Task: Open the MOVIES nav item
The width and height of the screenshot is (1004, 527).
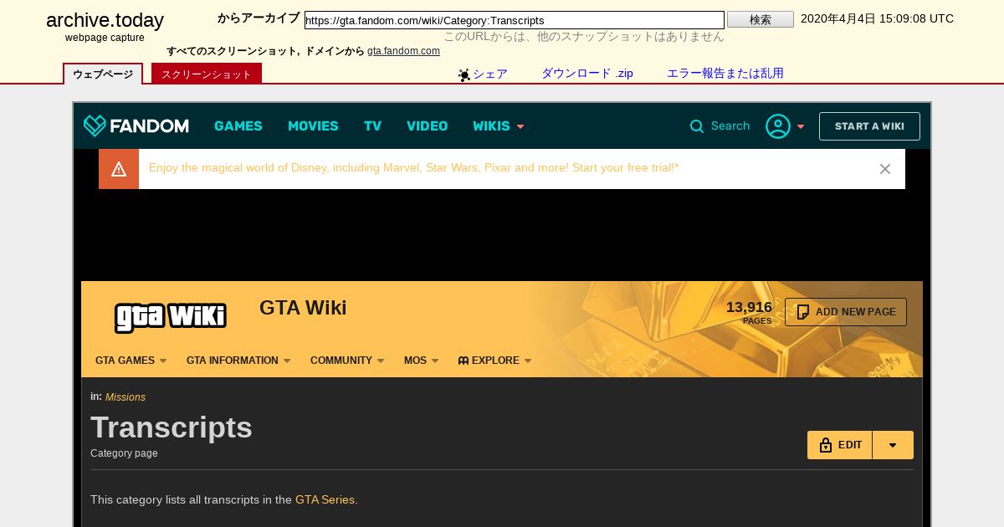Action: pyautogui.click(x=313, y=126)
